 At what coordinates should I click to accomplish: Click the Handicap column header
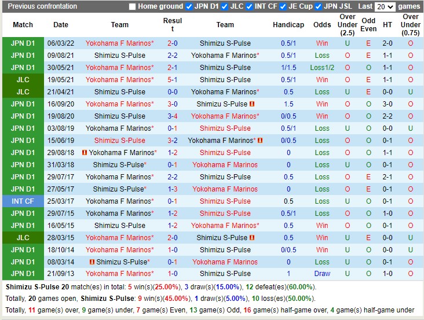tap(288, 25)
